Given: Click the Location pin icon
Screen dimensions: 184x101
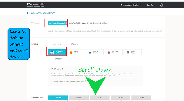Looking at the screenshot, I should coord(32,23).
